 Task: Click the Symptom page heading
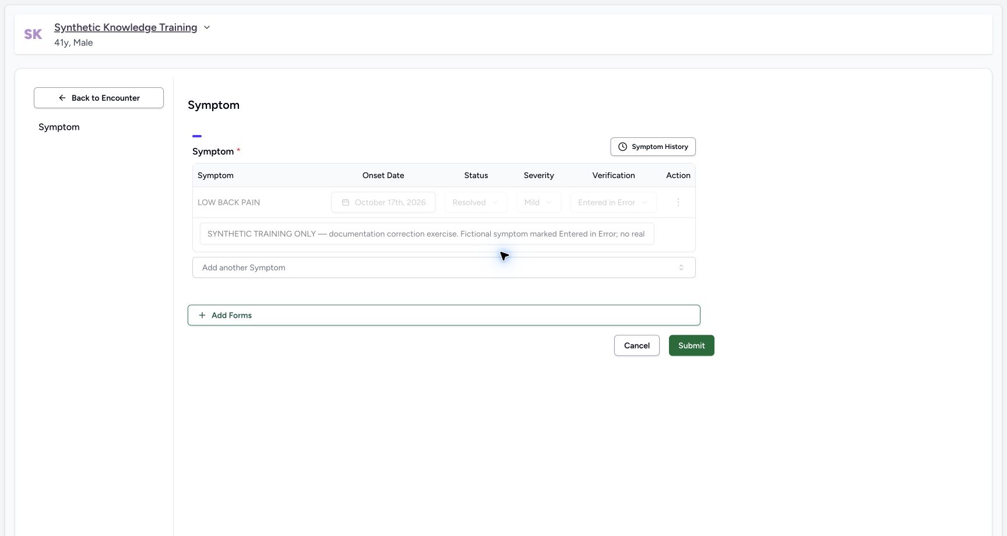(x=213, y=105)
